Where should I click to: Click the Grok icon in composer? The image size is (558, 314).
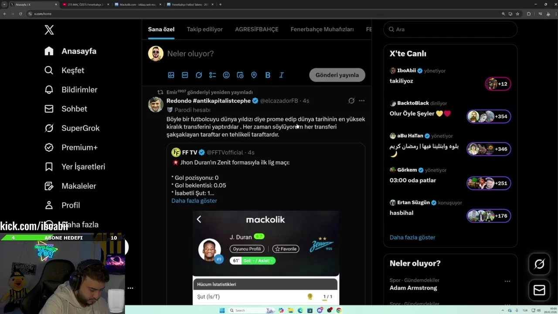pos(199,75)
